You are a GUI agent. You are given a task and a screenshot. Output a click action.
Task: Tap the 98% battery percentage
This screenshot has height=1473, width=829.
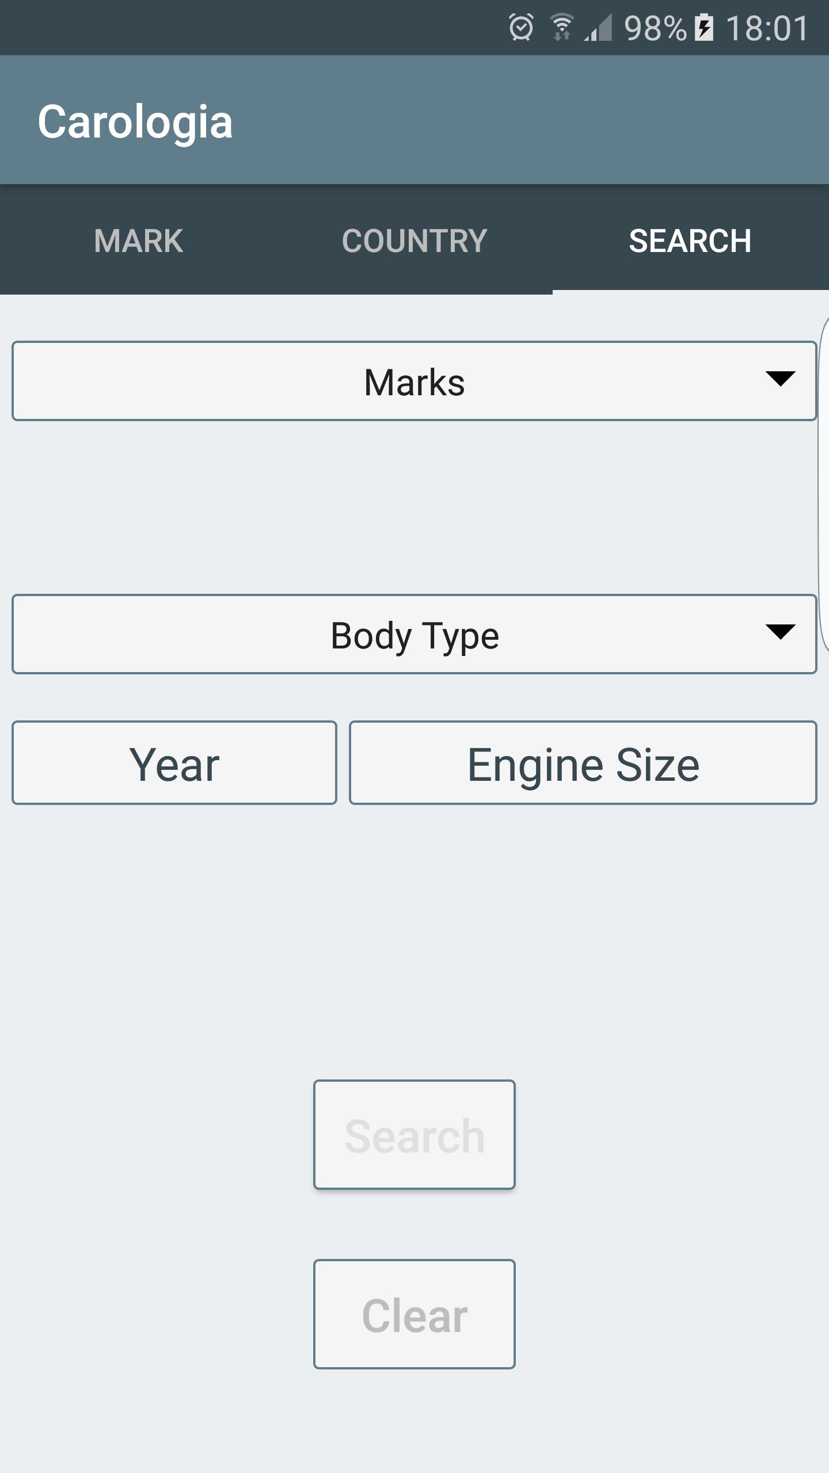[655, 28]
